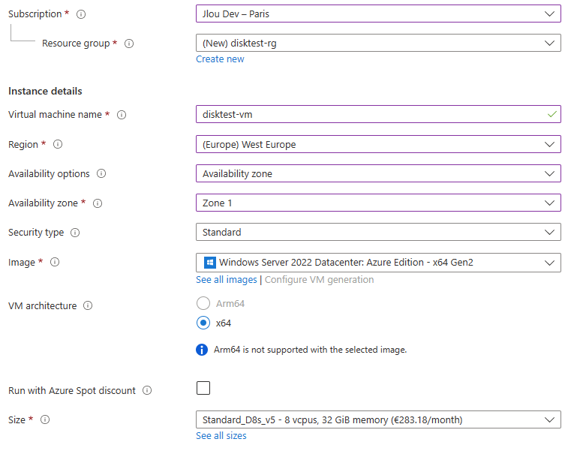Click the VM architecture label
This screenshot has width=568, height=454.
coord(42,306)
